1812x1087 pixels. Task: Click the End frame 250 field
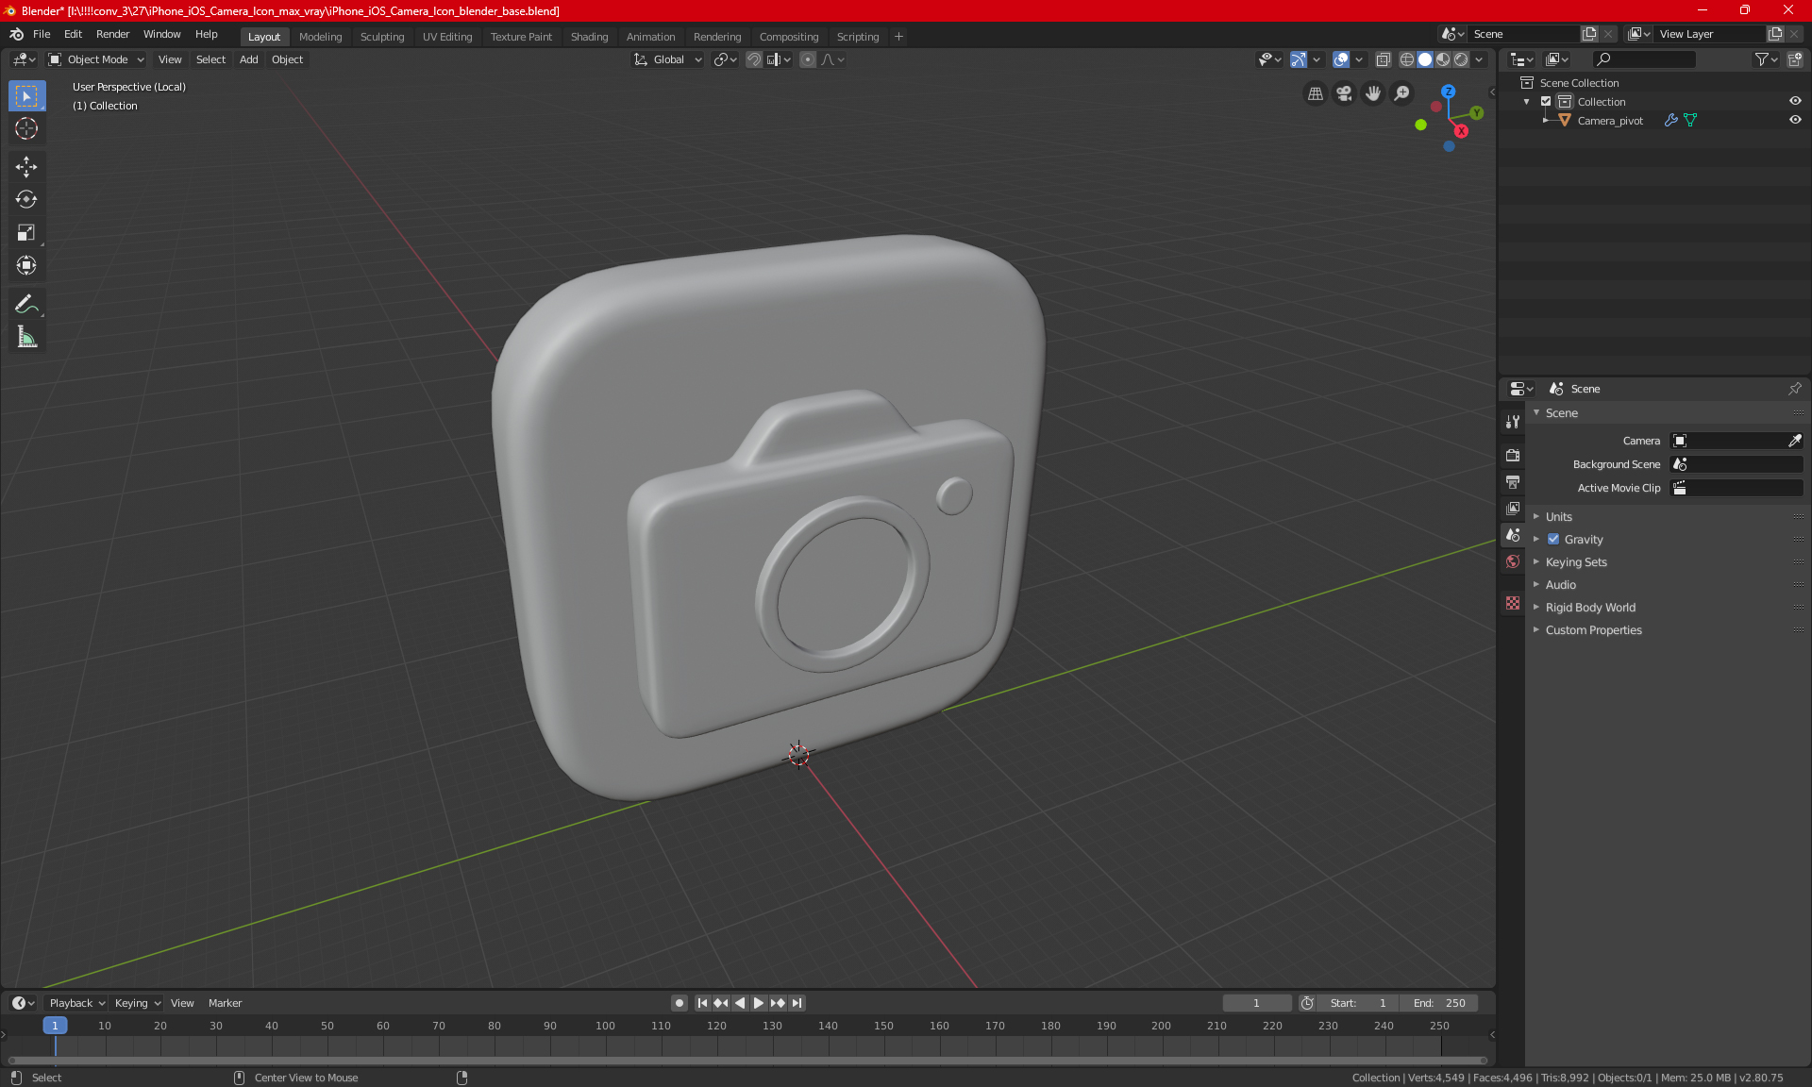1439,1003
